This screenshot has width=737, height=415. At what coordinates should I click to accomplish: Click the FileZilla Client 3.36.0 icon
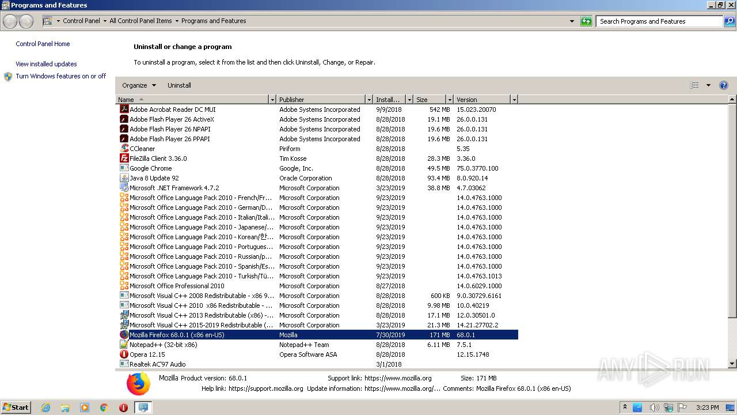coord(124,159)
